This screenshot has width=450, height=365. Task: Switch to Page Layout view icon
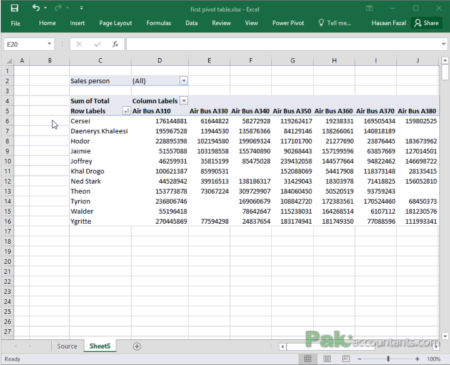click(327, 359)
